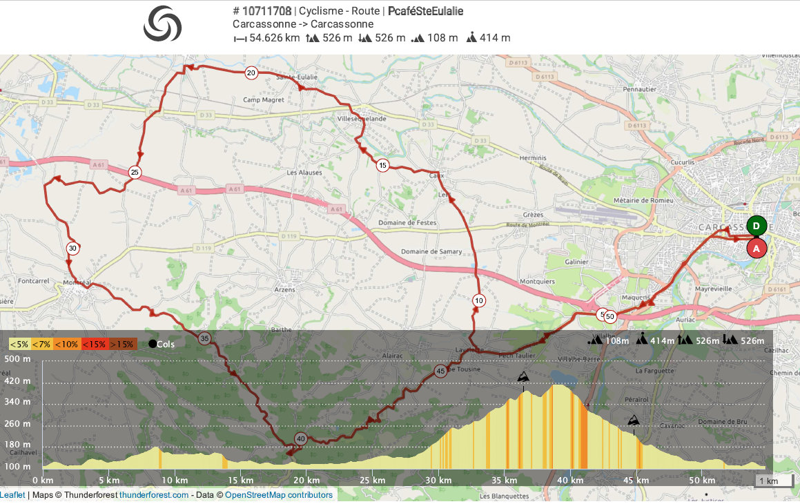Screen dimensions: 800x504
Task: Click the black Cols legend dot
Action: 152,344
